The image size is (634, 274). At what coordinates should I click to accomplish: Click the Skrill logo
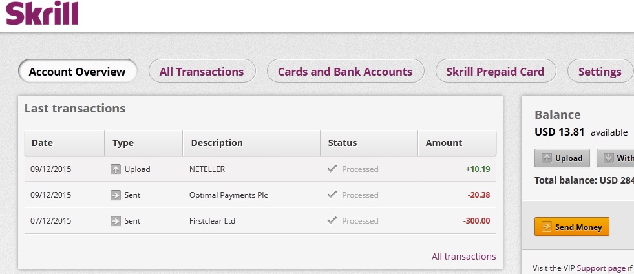[x=42, y=14]
